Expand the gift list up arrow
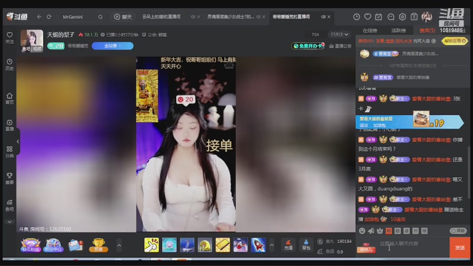Image resolution: width=473 pixels, height=266 pixels. point(271,245)
